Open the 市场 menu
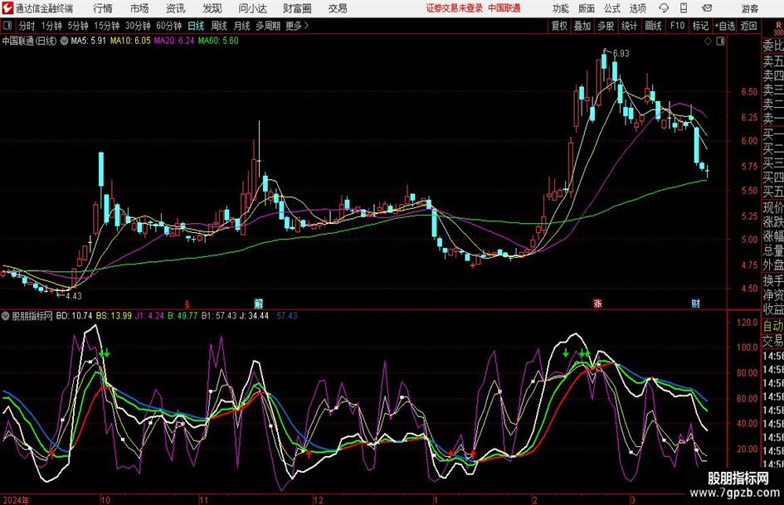 coord(139,8)
